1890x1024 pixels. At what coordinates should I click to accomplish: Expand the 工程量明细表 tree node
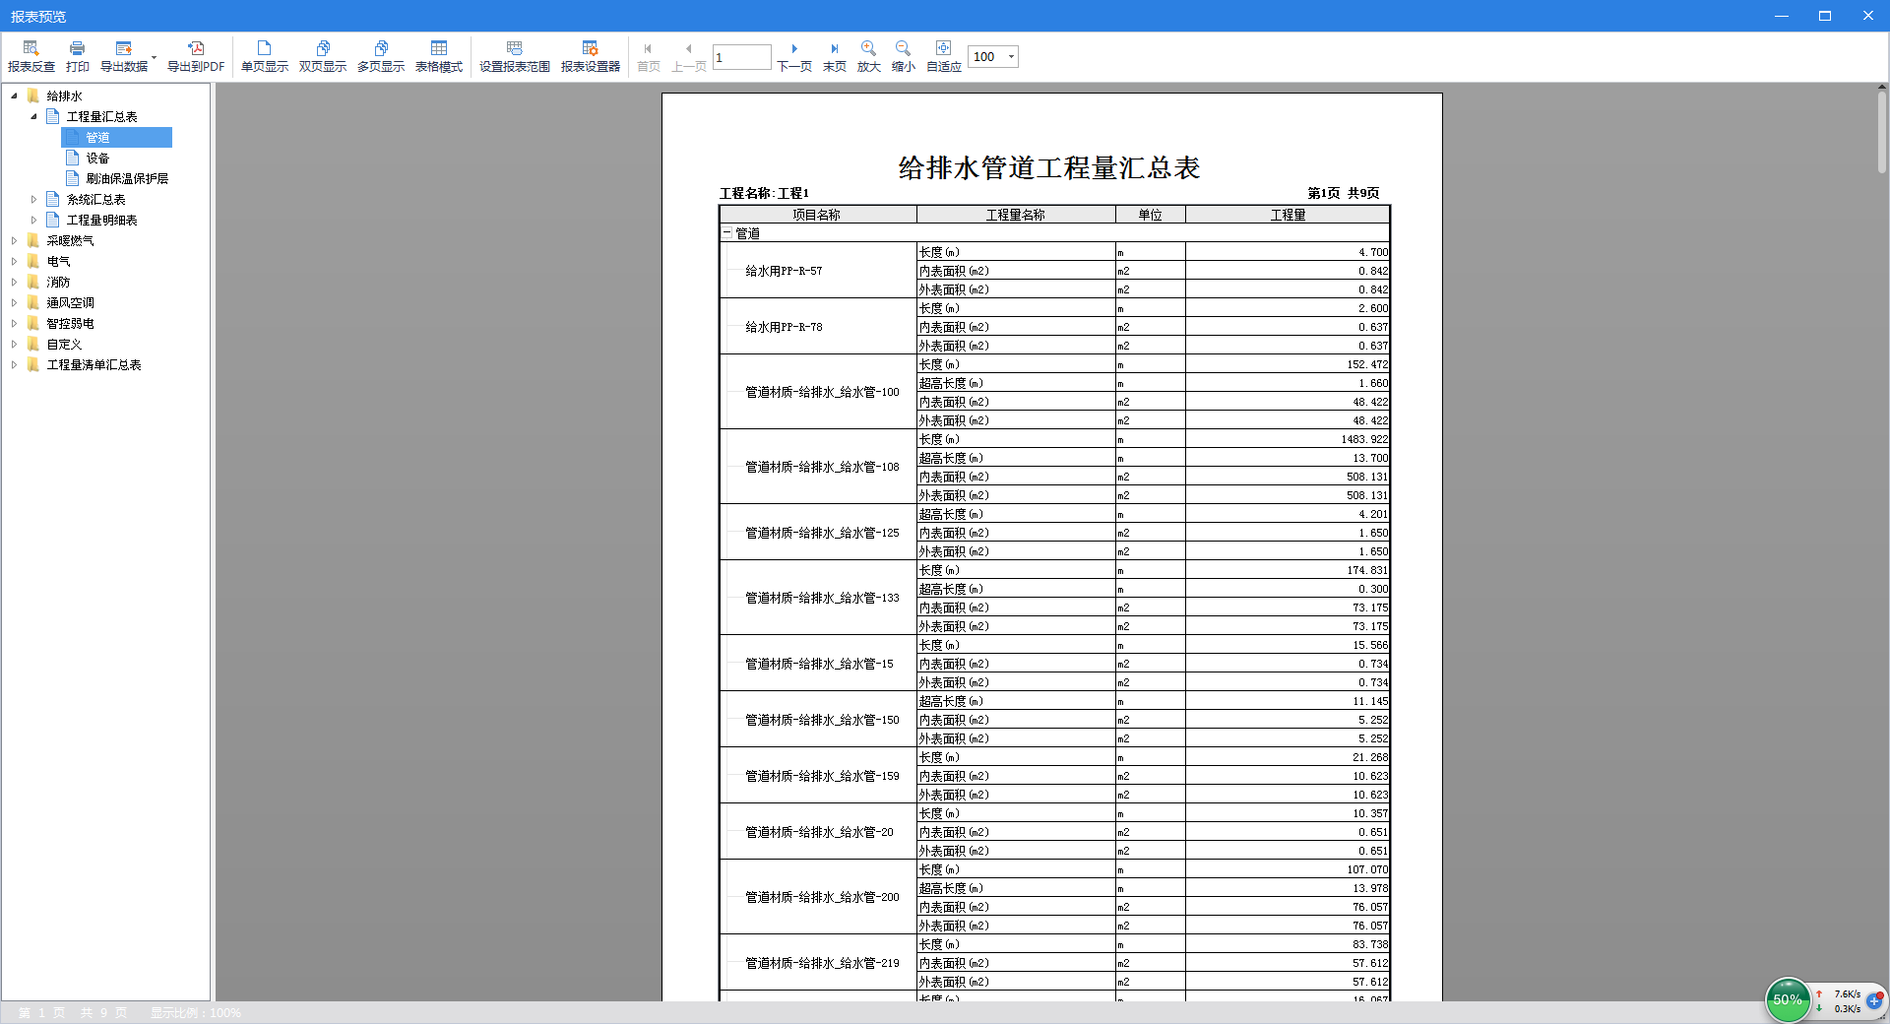(x=33, y=220)
